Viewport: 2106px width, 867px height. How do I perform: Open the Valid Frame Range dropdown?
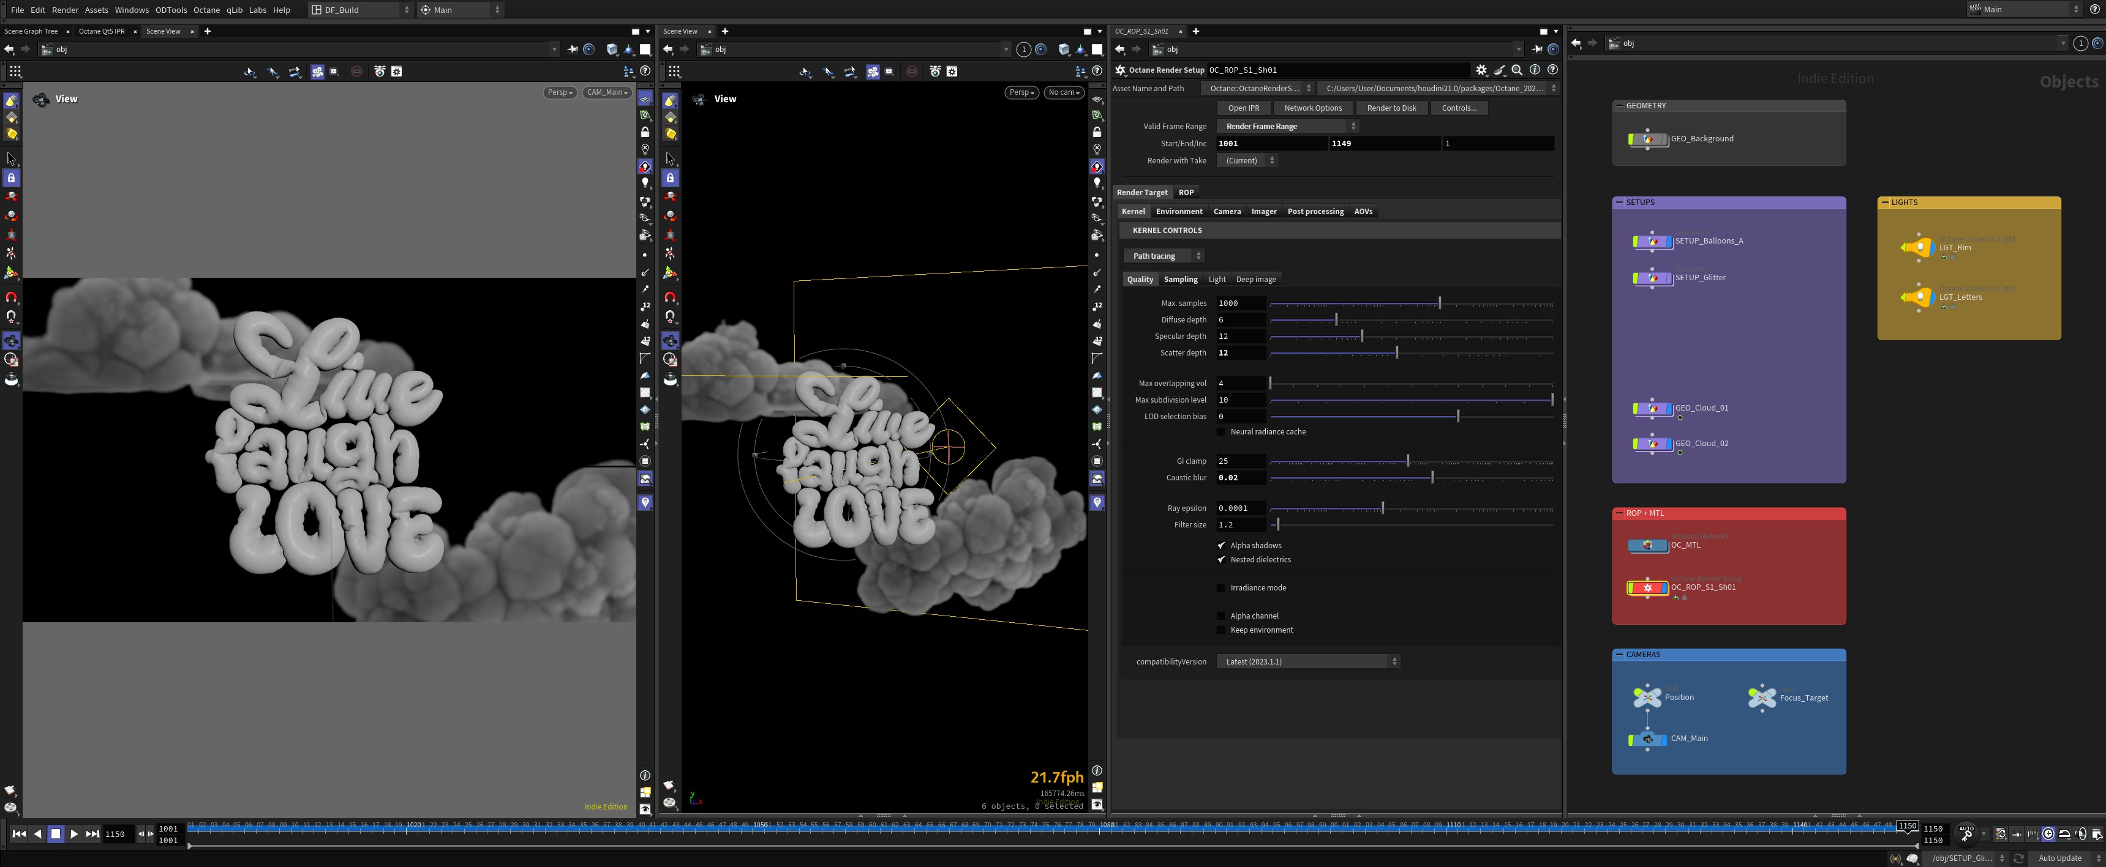[1288, 127]
